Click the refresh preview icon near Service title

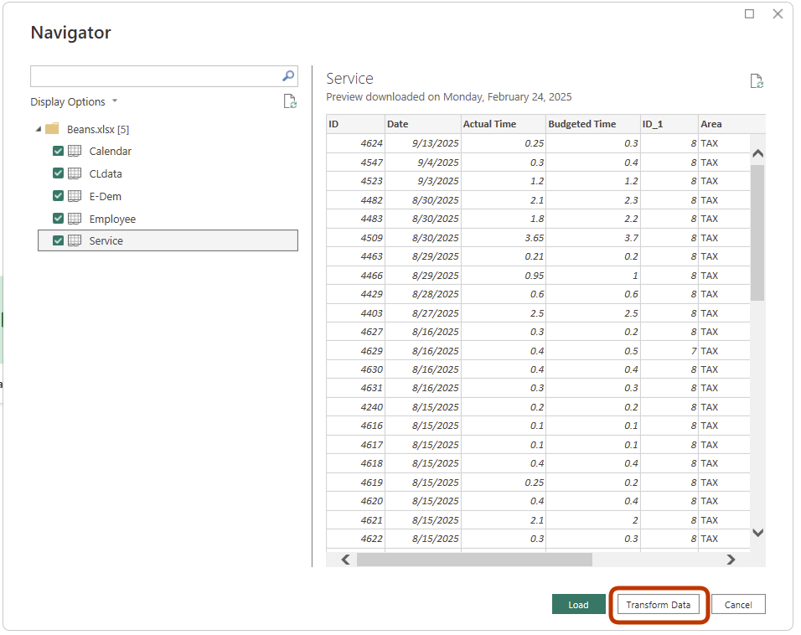(757, 80)
